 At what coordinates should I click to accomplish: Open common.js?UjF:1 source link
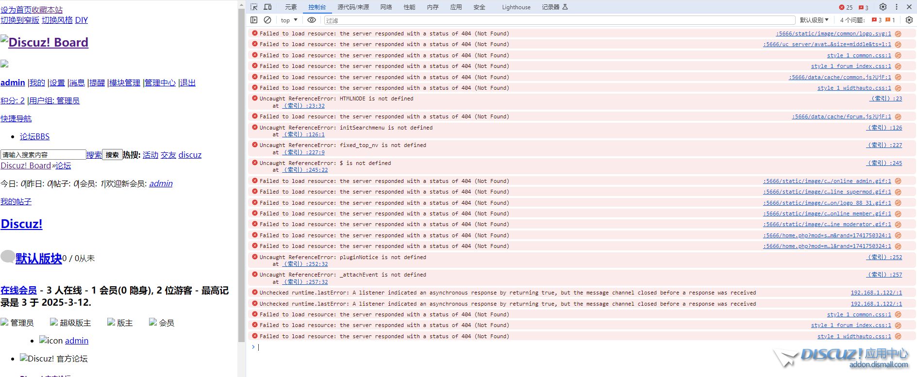pyautogui.click(x=840, y=77)
